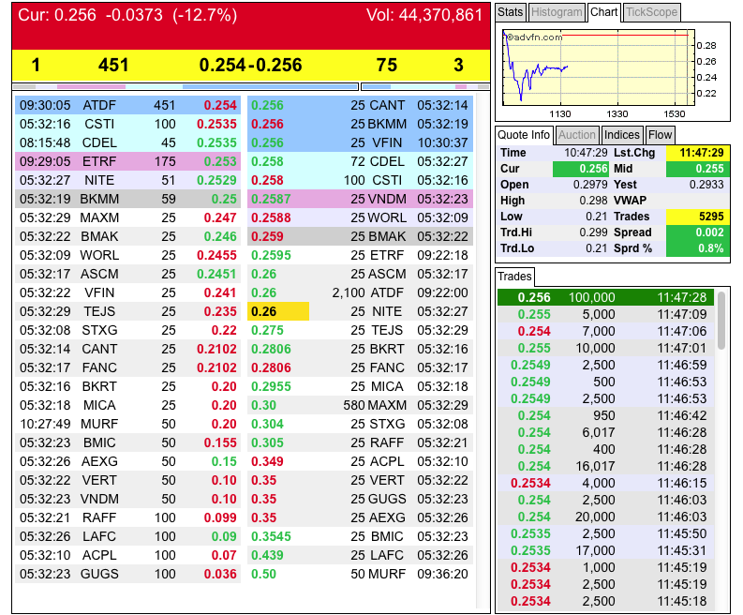Open the Auction tab
This screenshot has width=743, height=615.
click(x=576, y=135)
